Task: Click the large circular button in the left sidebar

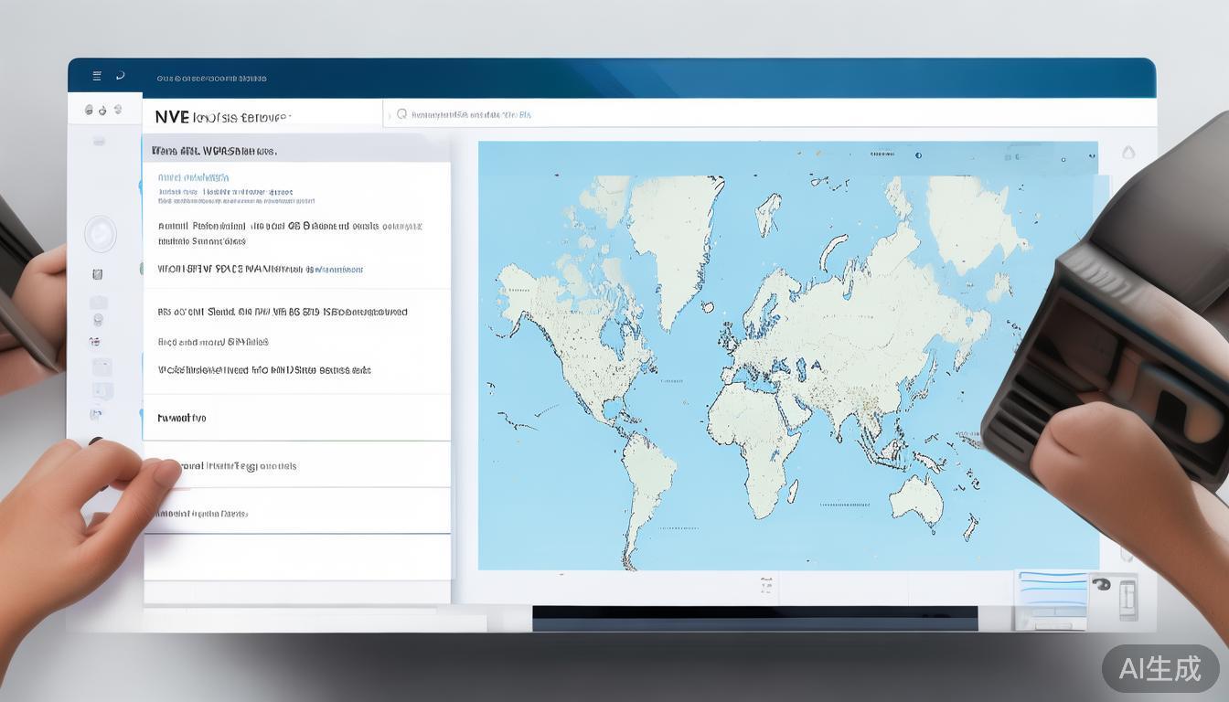Action: (100, 234)
